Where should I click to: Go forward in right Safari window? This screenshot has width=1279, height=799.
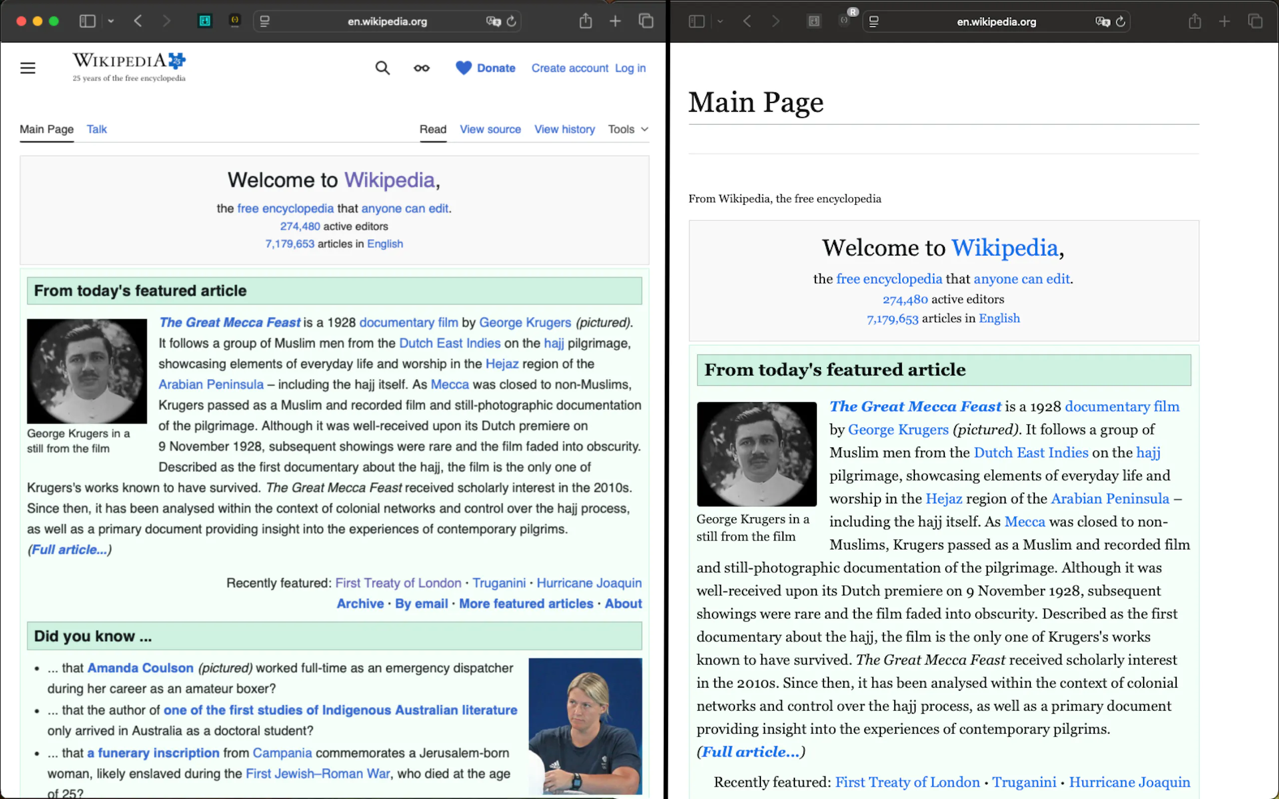(x=775, y=21)
